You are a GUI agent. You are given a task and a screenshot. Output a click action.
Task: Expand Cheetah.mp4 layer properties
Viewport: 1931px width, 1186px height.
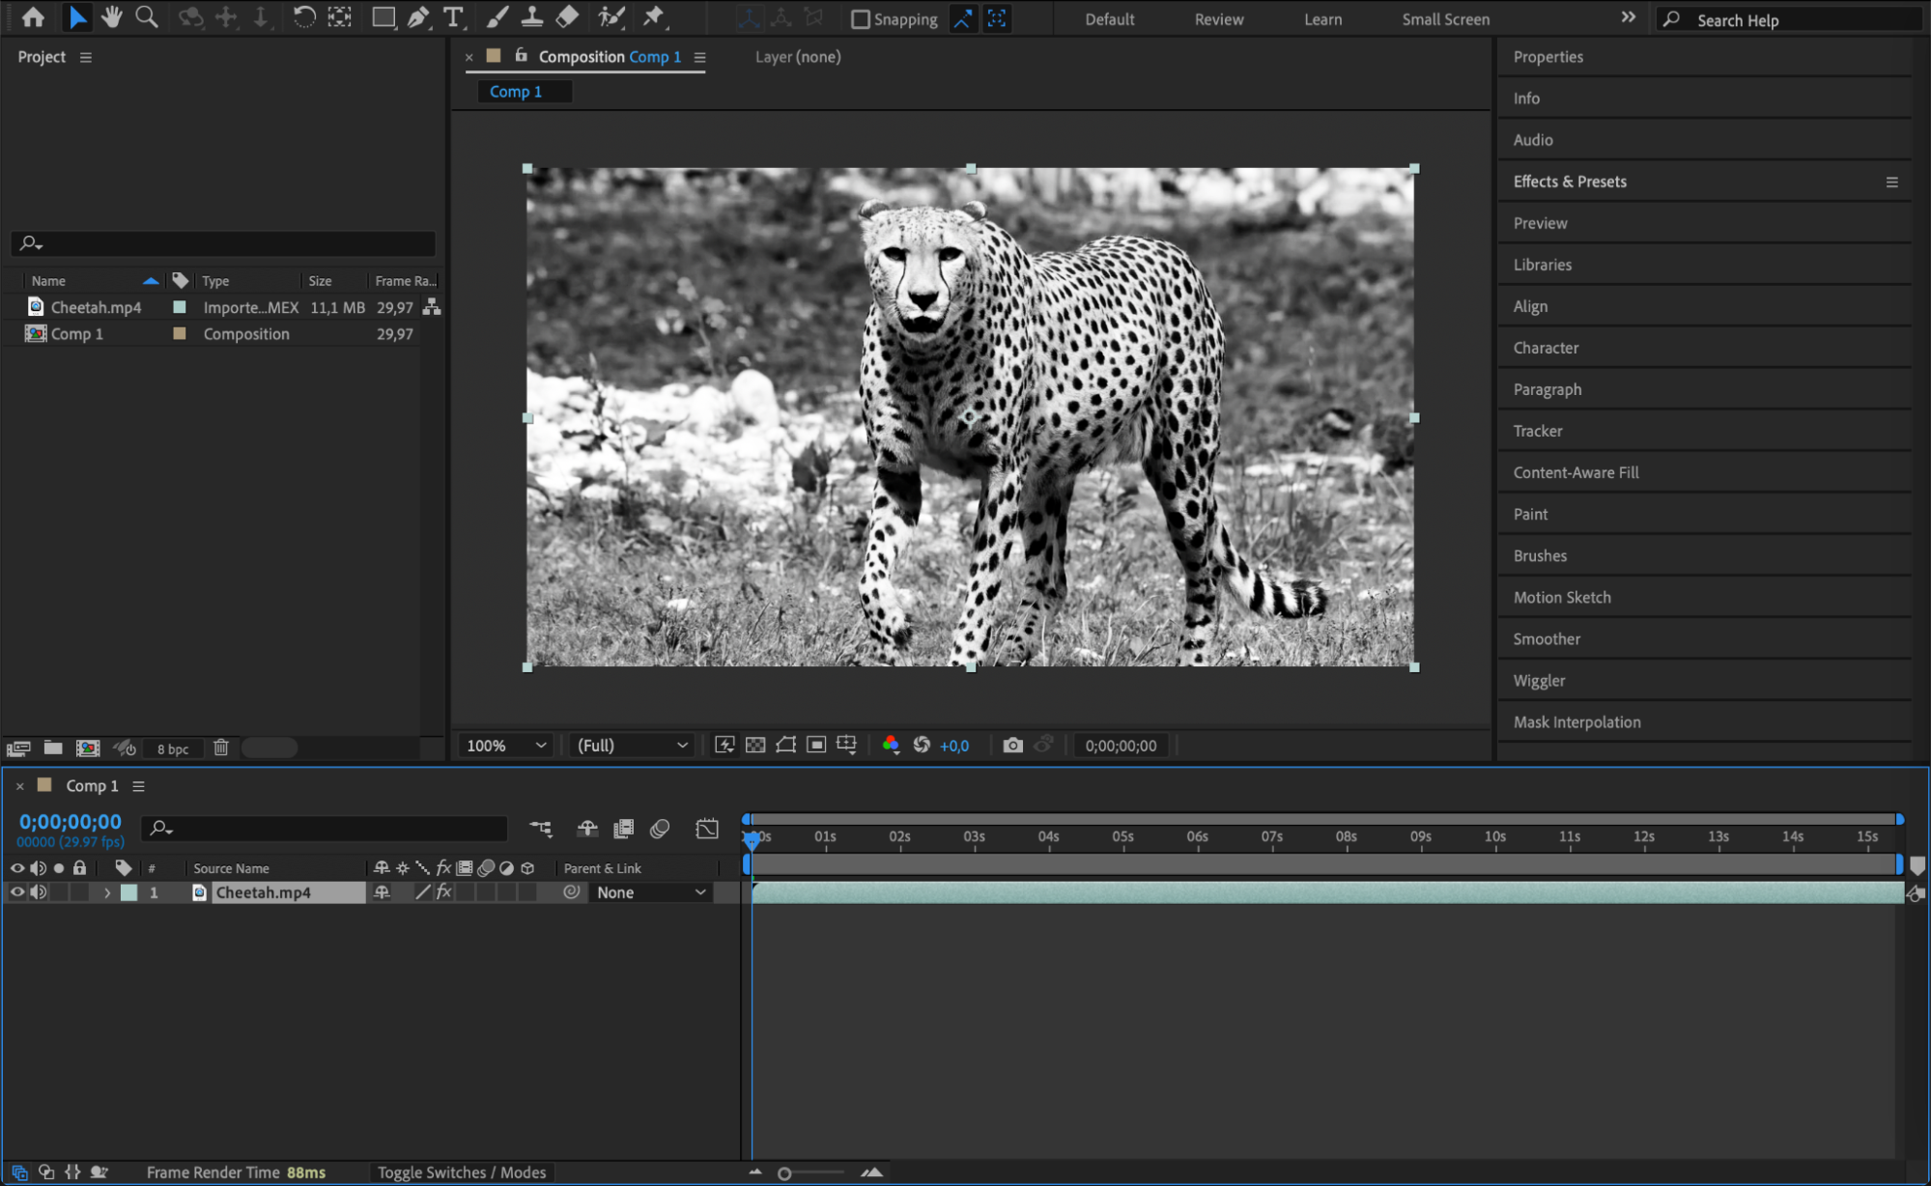pyautogui.click(x=107, y=893)
